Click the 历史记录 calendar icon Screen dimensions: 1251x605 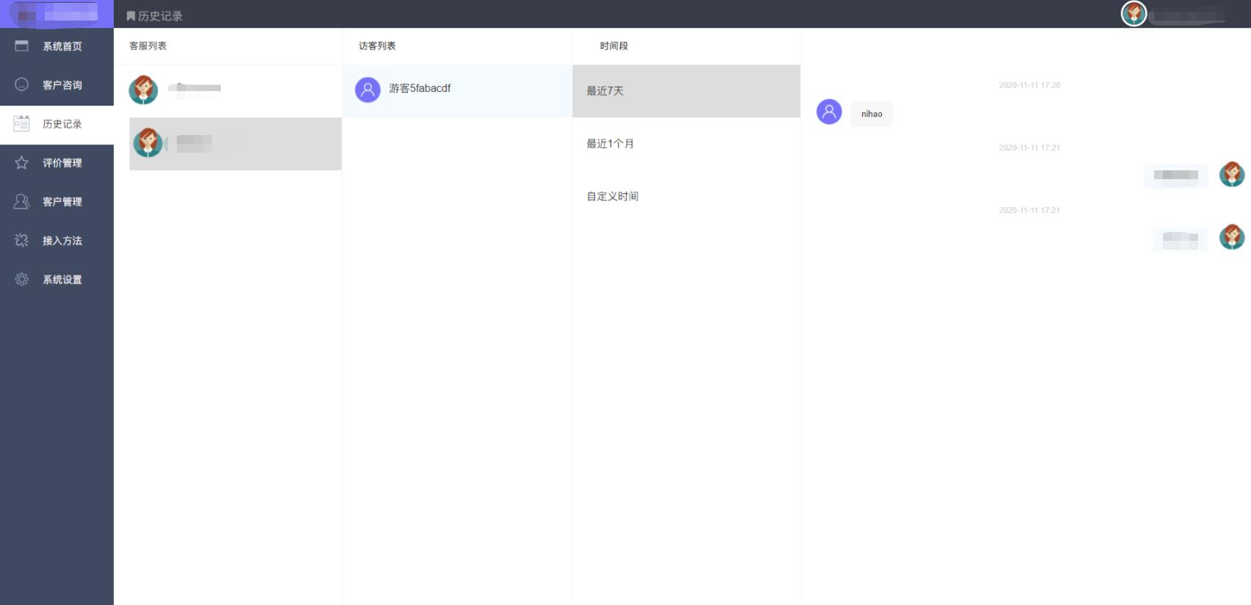click(x=22, y=123)
